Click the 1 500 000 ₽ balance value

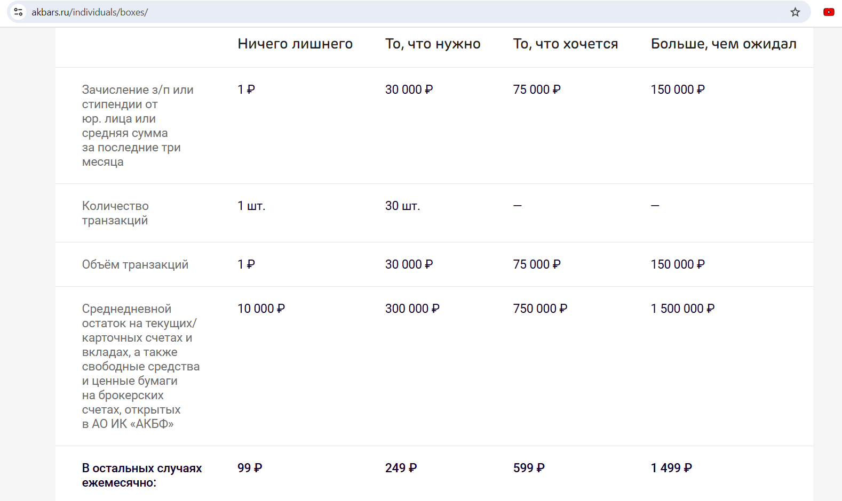pos(682,309)
